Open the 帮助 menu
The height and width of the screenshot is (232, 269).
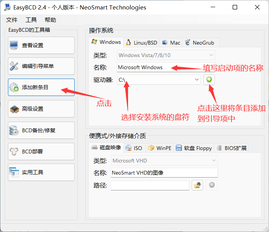tap(50, 20)
